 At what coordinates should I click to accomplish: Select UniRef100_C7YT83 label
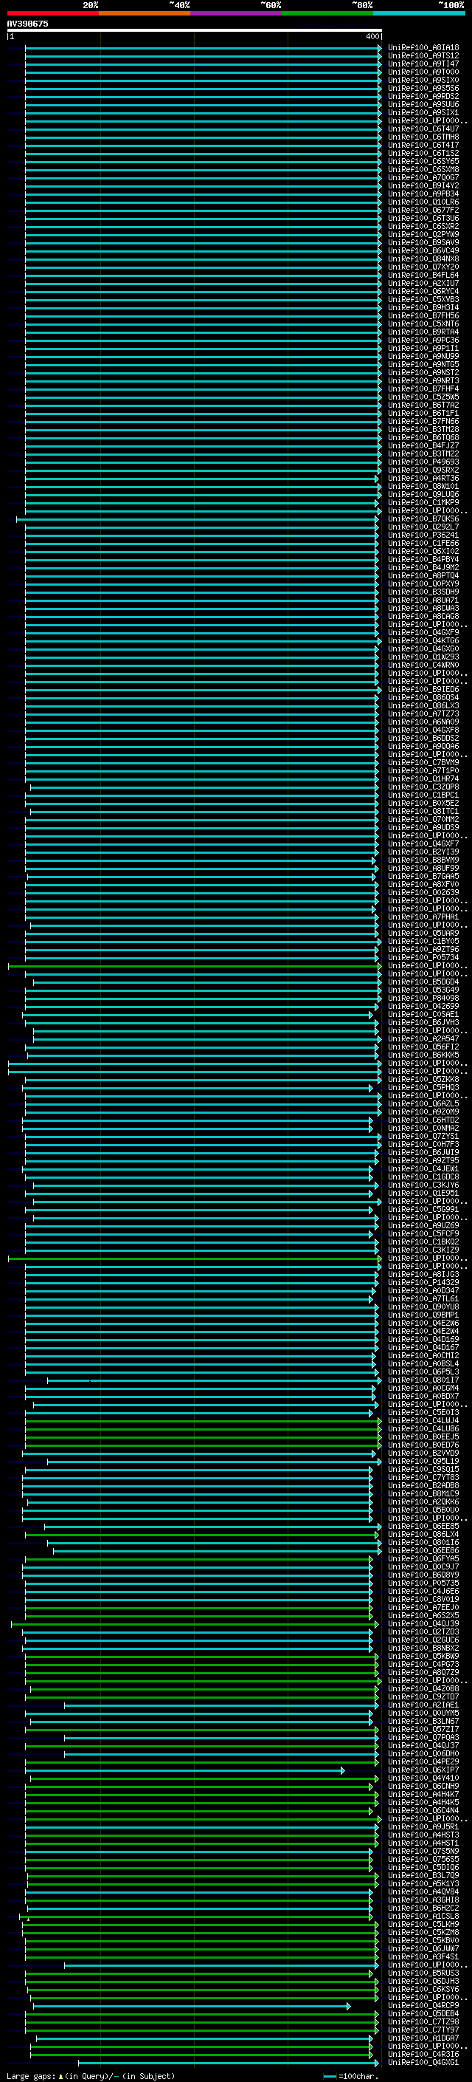tap(423, 1477)
